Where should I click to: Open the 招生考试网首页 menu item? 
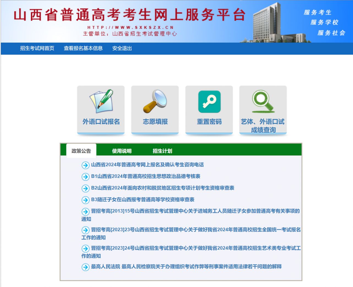tap(37, 48)
